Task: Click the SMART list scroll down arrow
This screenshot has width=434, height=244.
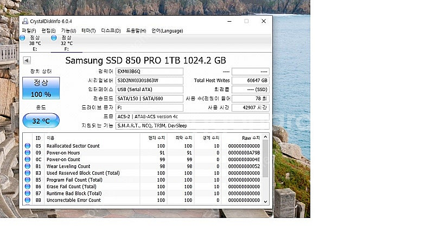Action: coord(265,201)
